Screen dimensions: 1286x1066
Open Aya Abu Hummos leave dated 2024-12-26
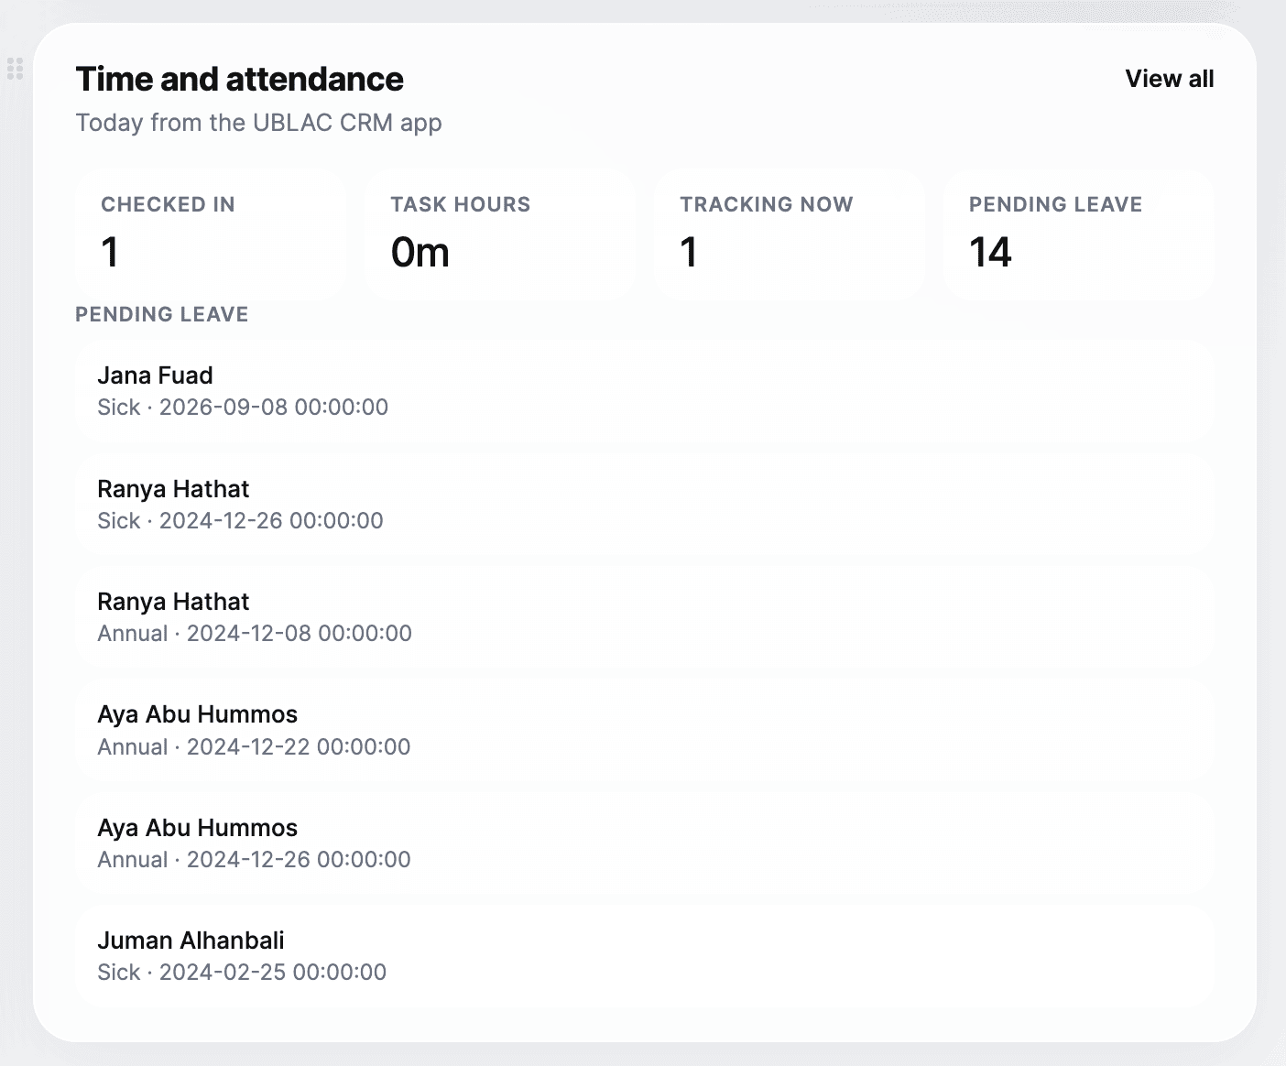[x=645, y=843]
